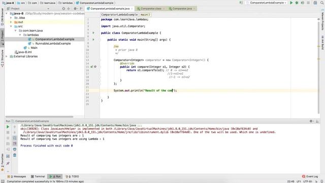Collapse all in Project panel toolbar
Image resolution: width=325 pixels, height=183 pixels.
69,9
